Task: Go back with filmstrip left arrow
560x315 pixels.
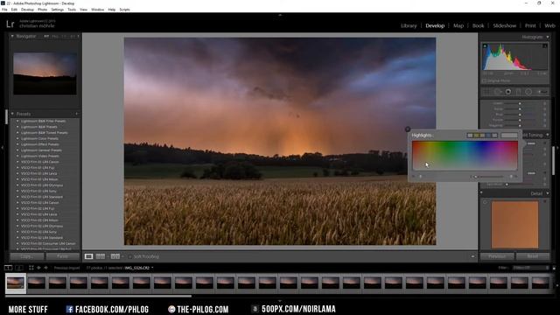Action: pos(38,268)
